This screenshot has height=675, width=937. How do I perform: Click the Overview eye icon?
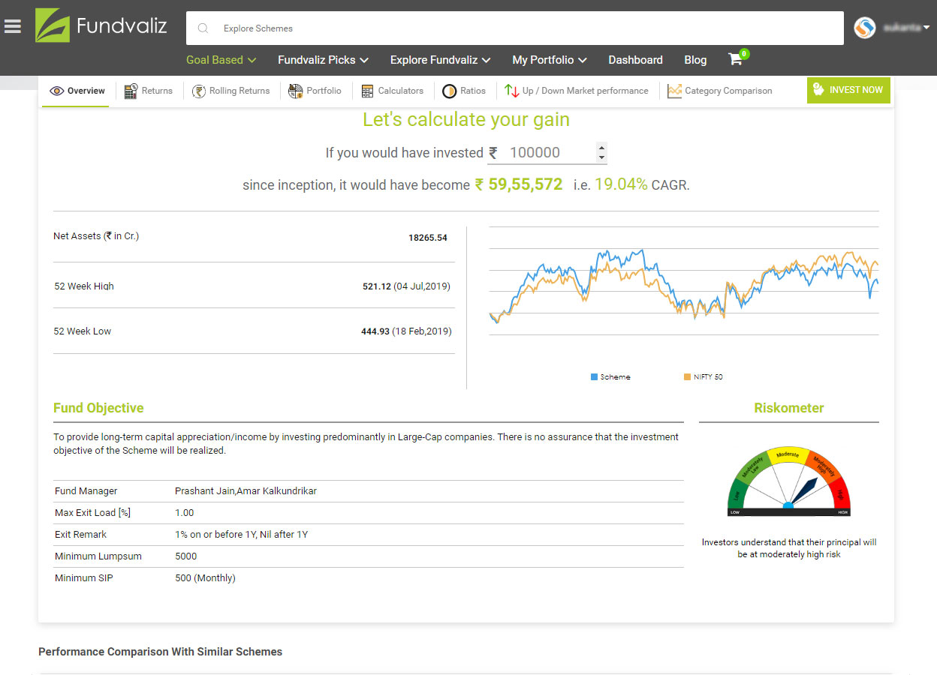click(56, 91)
